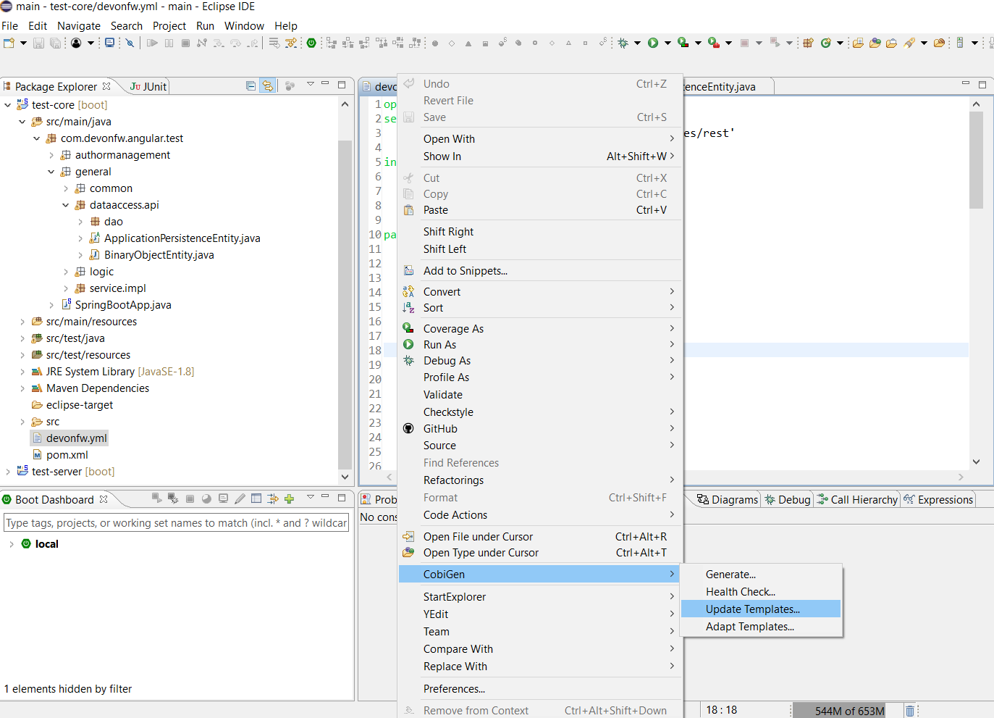Choose Health Check... in CobiGen submenu

tap(740, 592)
